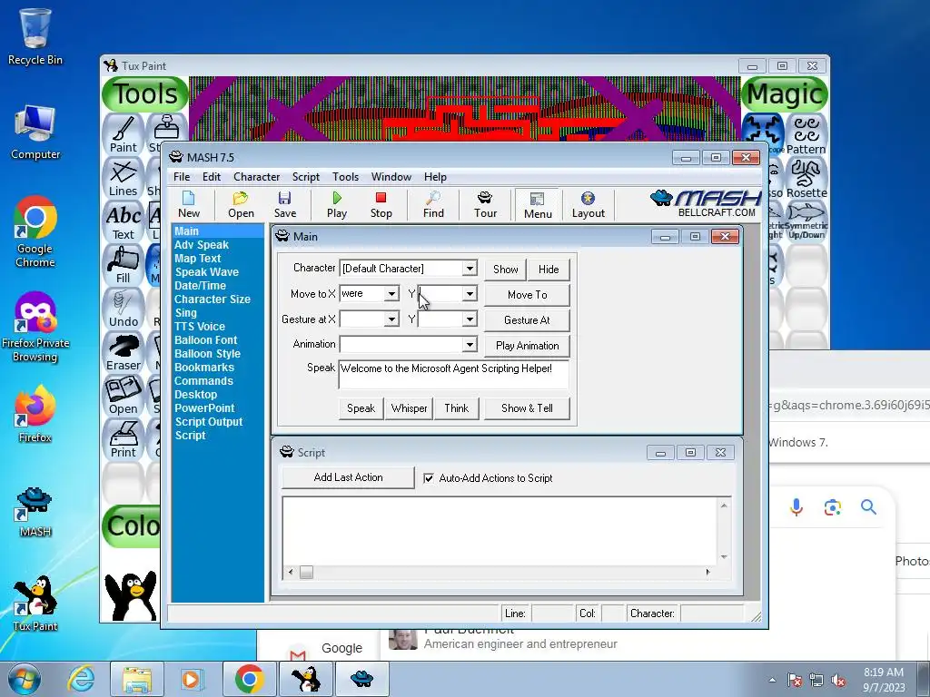The height and width of the screenshot is (697, 930).
Task: Click the MASH Bellcraft.com logo
Action: click(706, 204)
